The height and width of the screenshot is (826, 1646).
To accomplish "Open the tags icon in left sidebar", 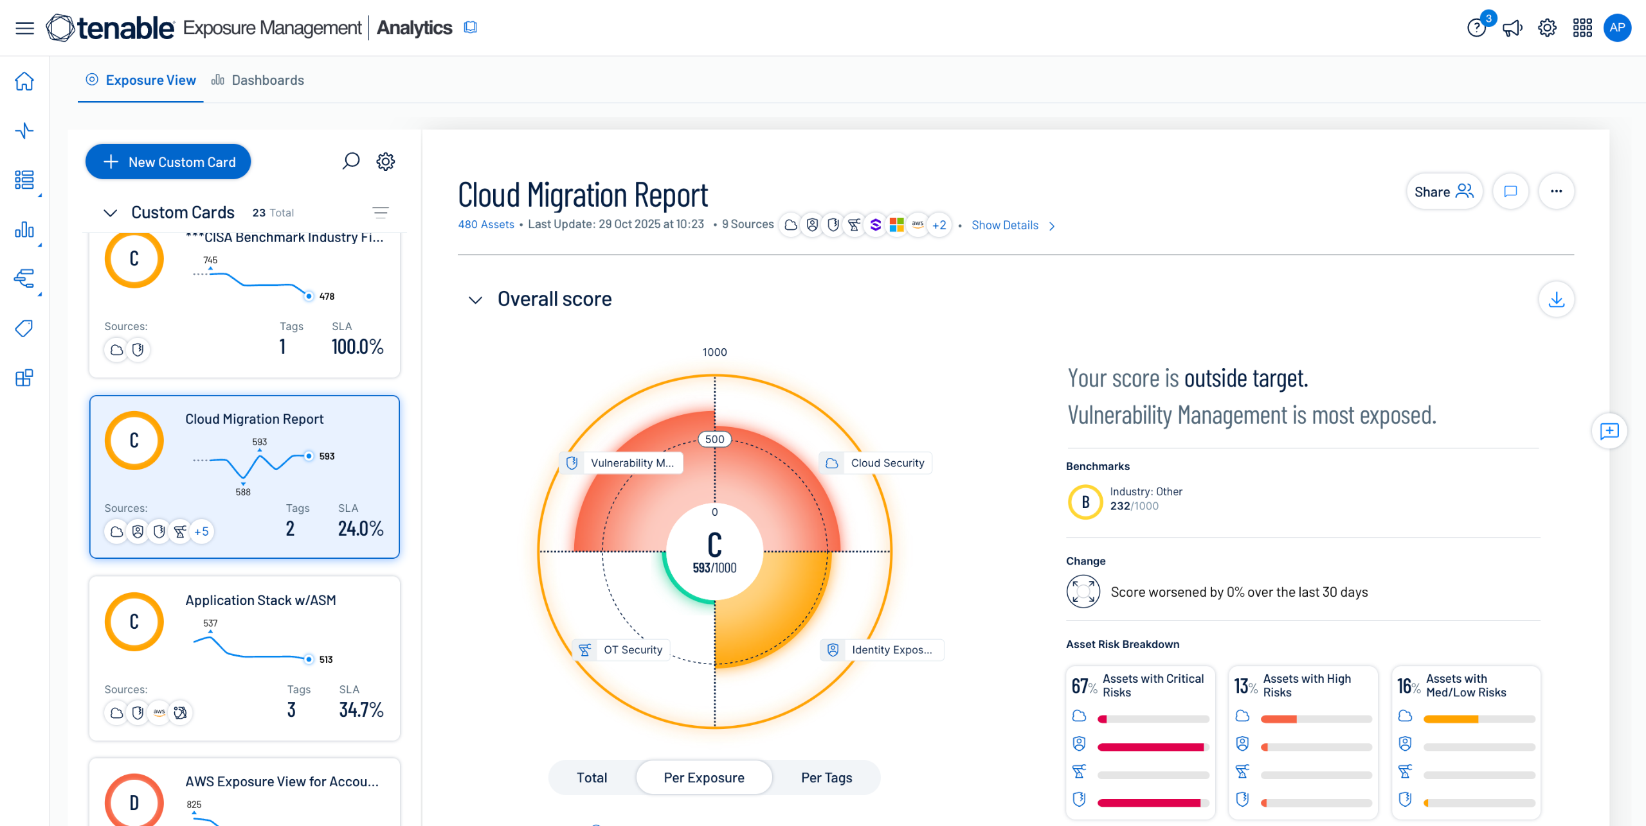I will (24, 328).
